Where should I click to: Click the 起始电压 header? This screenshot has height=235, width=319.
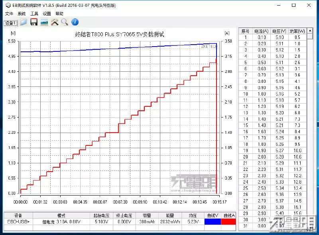[102, 215]
